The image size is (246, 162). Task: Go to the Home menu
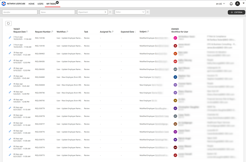[31, 4]
